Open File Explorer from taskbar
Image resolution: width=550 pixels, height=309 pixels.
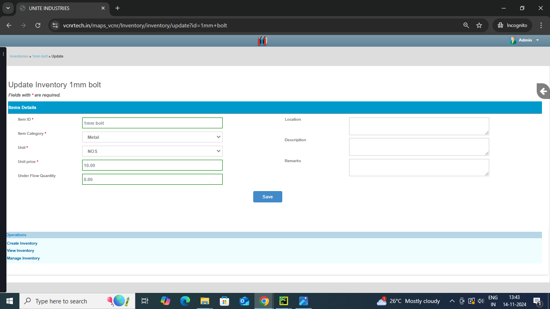pyautogui.click(x=205, y=301)
